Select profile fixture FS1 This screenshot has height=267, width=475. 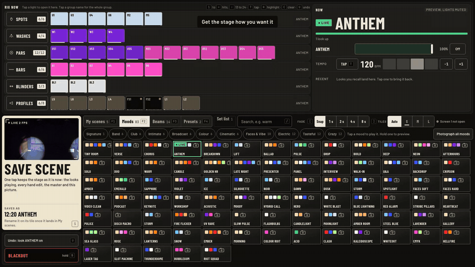pos(135,103)
